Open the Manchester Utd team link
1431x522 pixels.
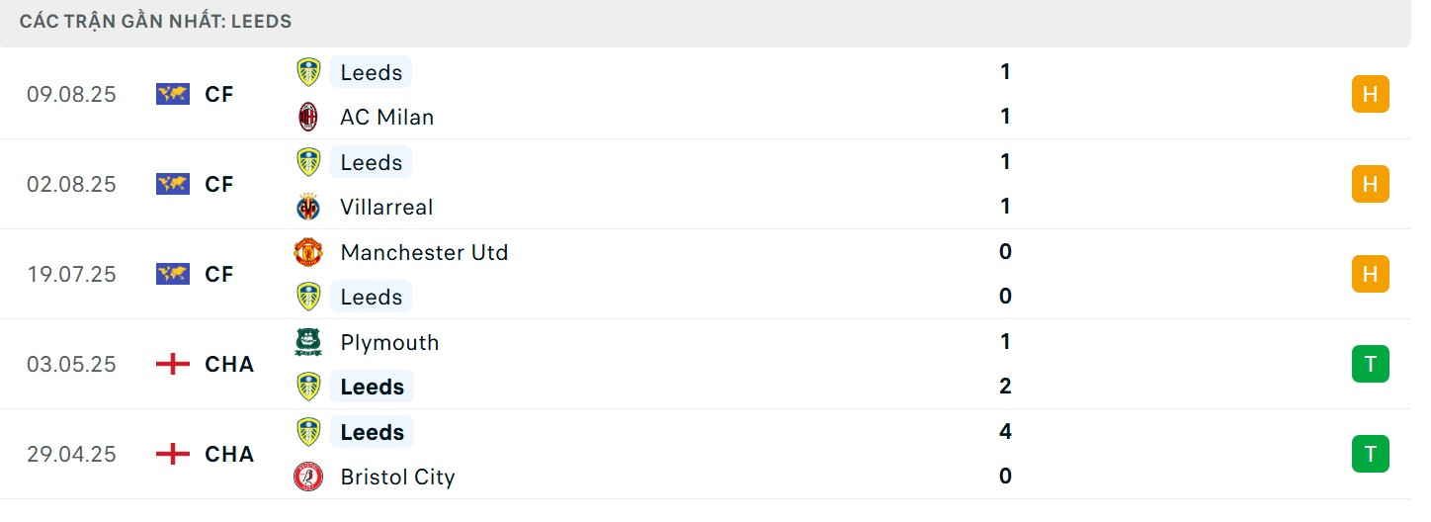coord(424,252)
